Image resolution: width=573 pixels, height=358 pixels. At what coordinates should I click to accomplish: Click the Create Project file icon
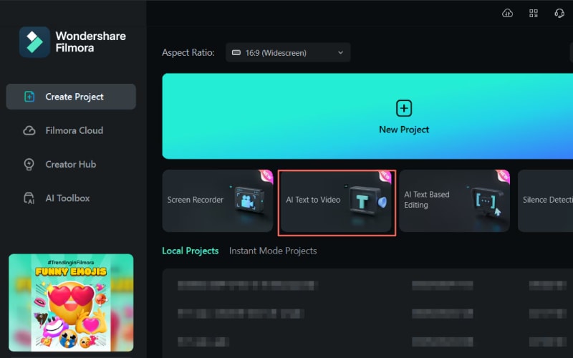pyautogui.click(x=29, y=97)
